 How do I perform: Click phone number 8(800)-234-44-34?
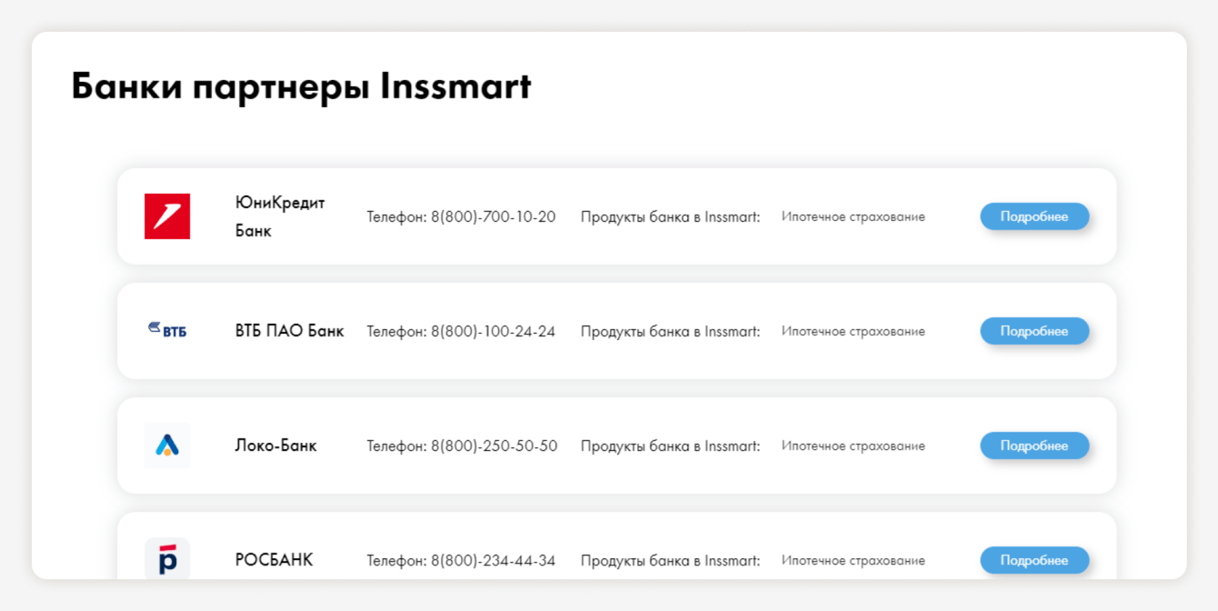point(493,560)
